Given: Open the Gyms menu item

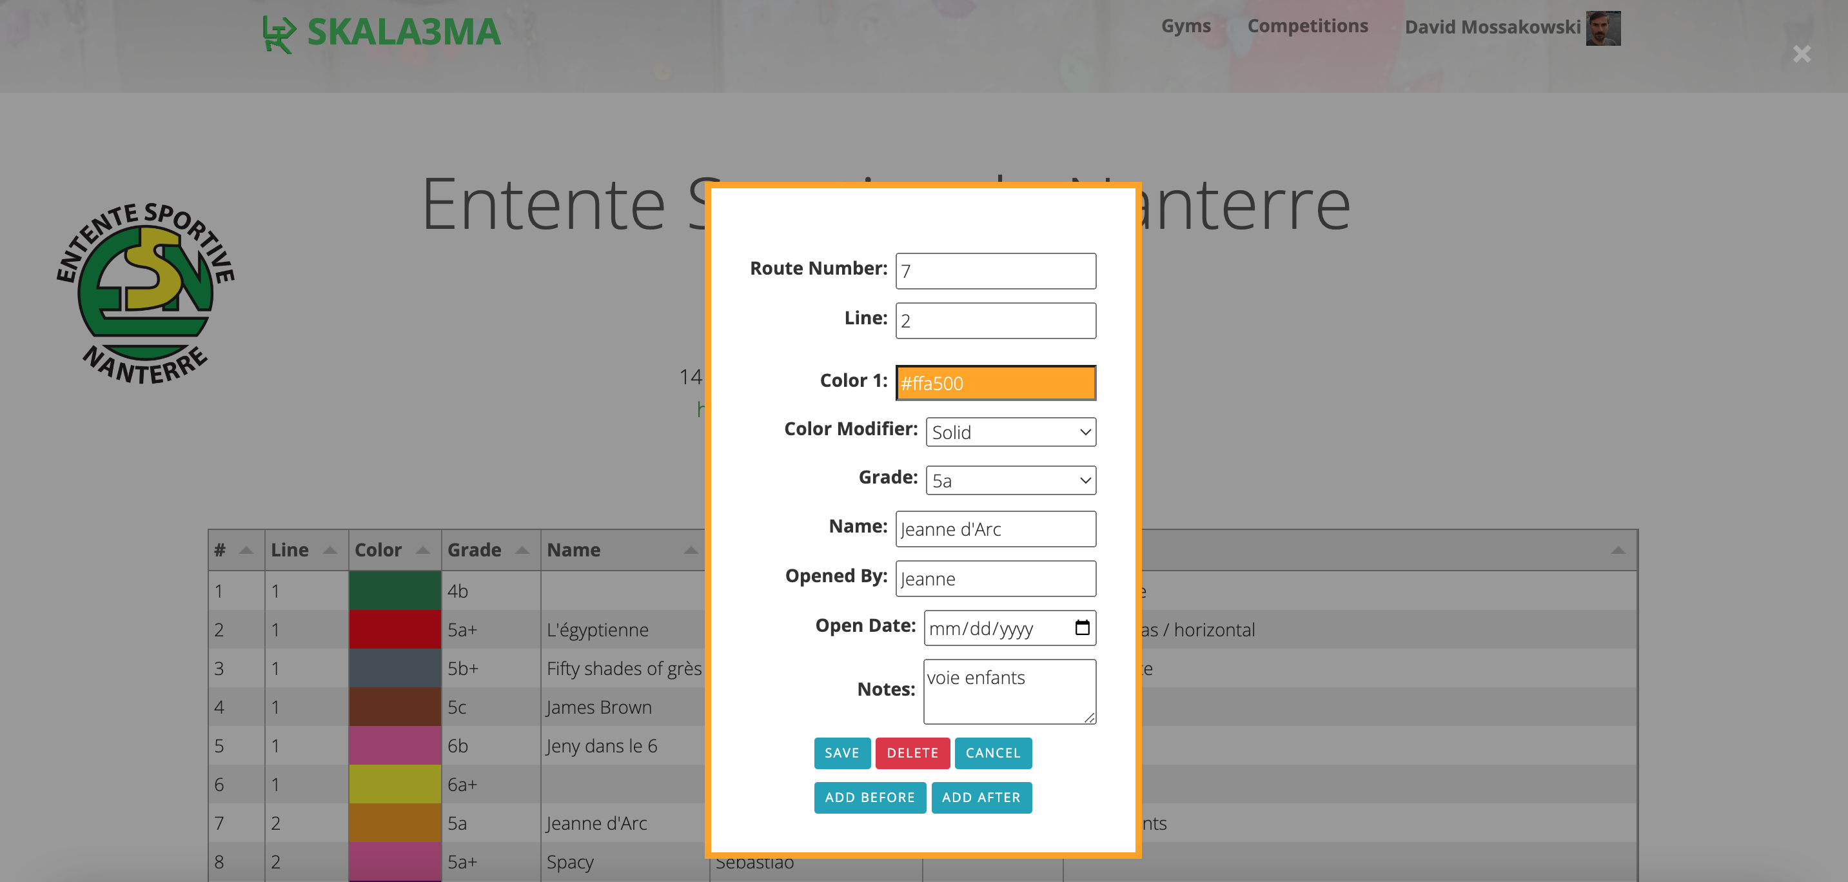Looking at the screenshot, I should [x=1185, y=26].
